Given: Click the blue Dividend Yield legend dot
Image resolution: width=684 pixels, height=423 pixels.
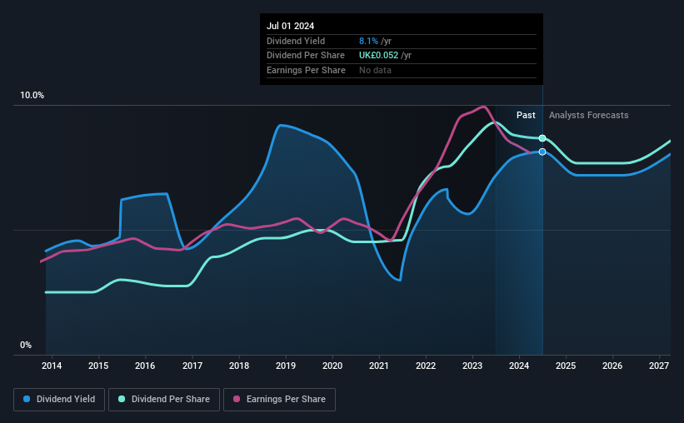Looking at the screenshot, I should pos(27,399).
